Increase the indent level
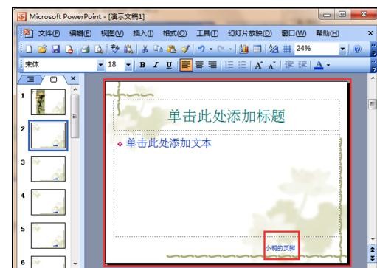The image size is (377, 268). pyautogui.click(x=302, y=65)
